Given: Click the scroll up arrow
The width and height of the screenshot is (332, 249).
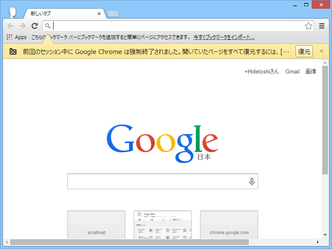Looking at the screenshot, I should [325, 63].
